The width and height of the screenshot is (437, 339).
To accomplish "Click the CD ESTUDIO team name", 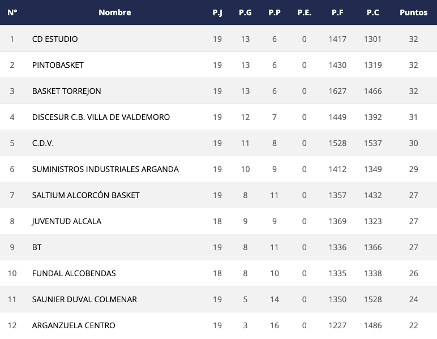I will [x=55, y=39].
